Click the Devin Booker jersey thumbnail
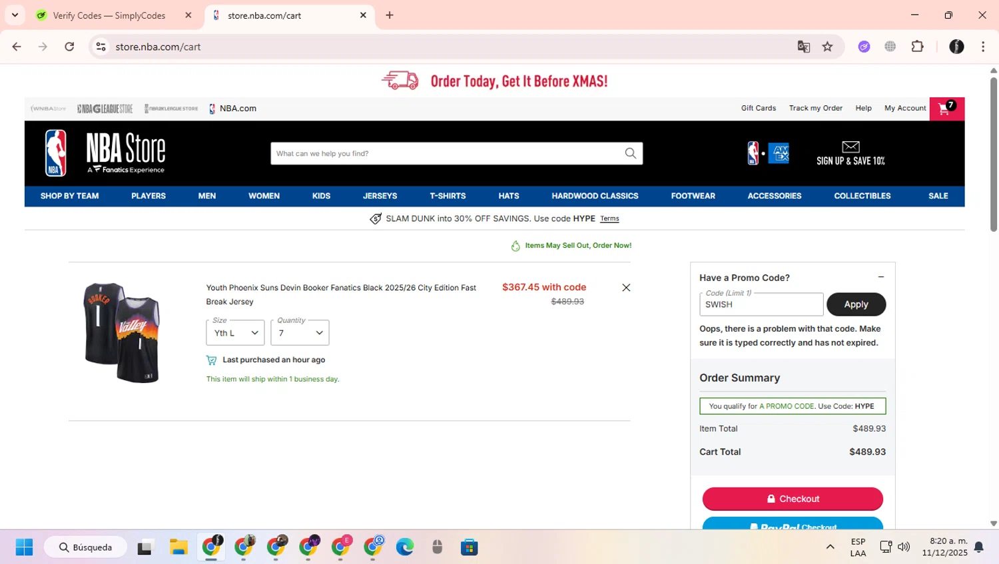The height and width of the screenshot is (564, 999). tap(123, 332)
